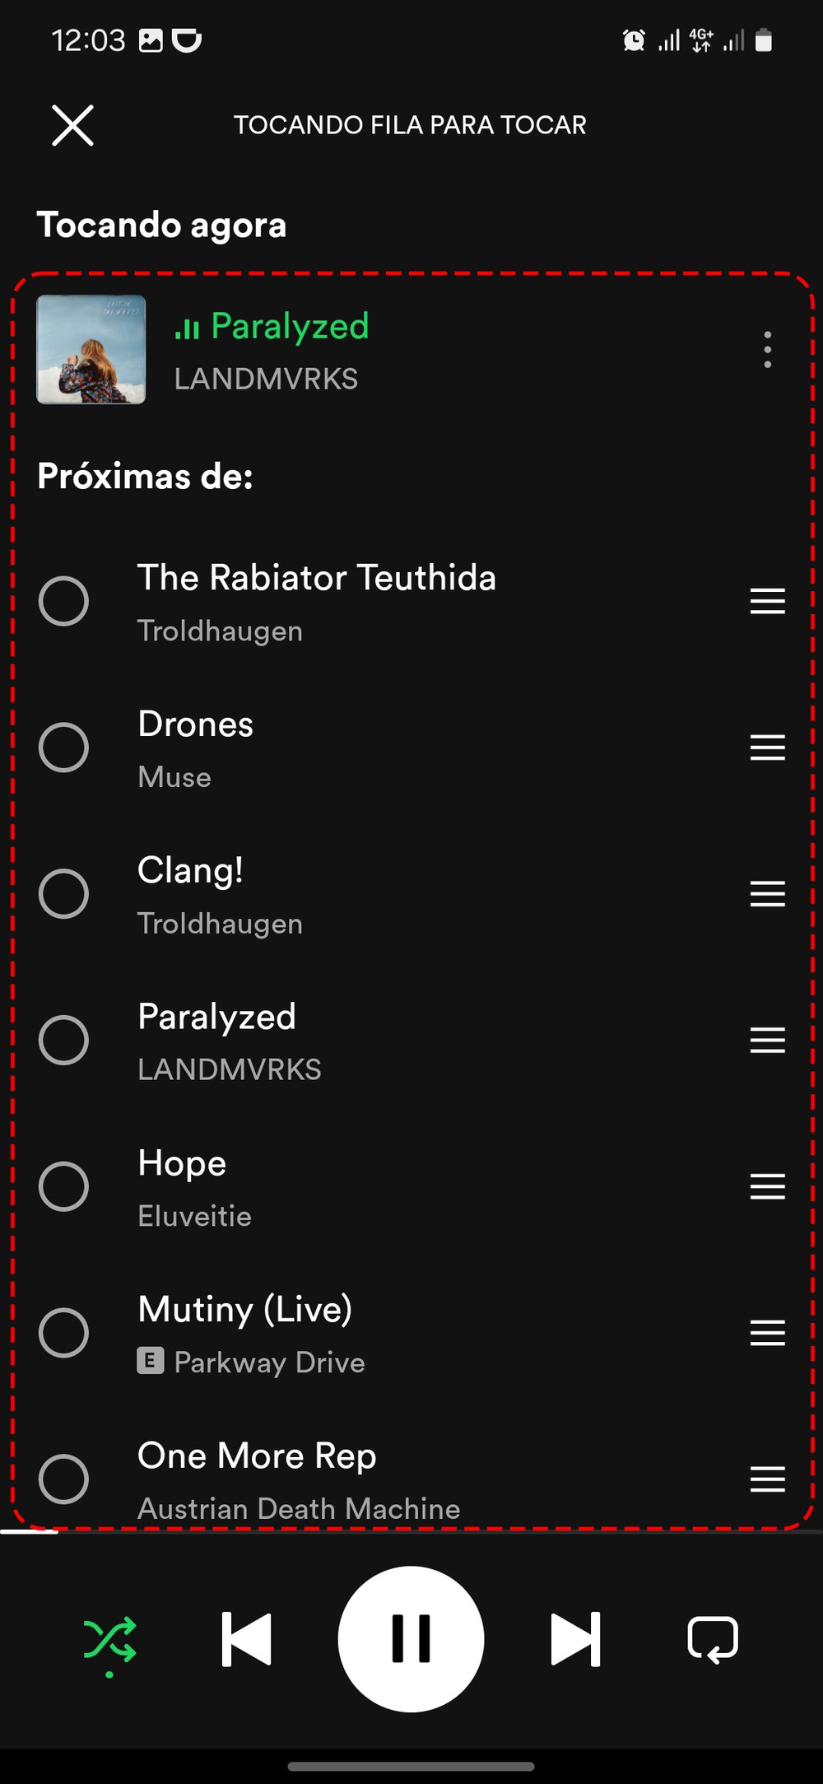
Task: Tap reorder handle for Drones
Action: pos(767,748)
